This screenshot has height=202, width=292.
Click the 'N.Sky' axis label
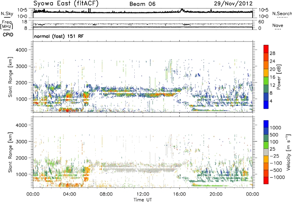click(x=7, y=13)
